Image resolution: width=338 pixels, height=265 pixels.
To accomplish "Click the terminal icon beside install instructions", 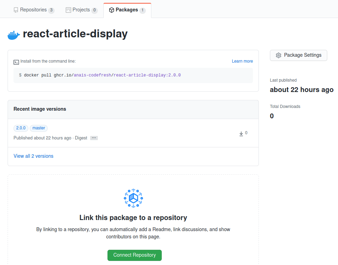I will [x=16, y=62].
